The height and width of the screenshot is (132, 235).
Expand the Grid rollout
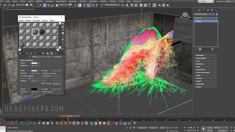pos(206,61)
